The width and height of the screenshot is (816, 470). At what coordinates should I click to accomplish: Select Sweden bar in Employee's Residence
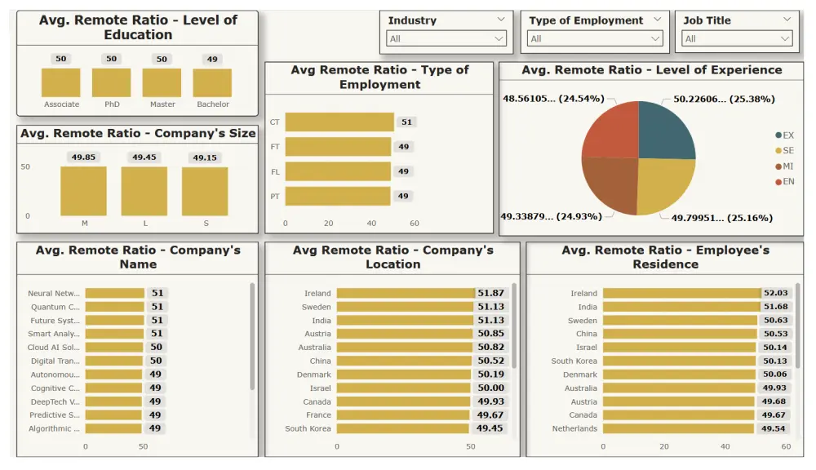[x=681, y=321]
